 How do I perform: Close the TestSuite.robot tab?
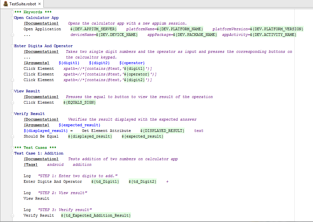(x=39, y=4)
